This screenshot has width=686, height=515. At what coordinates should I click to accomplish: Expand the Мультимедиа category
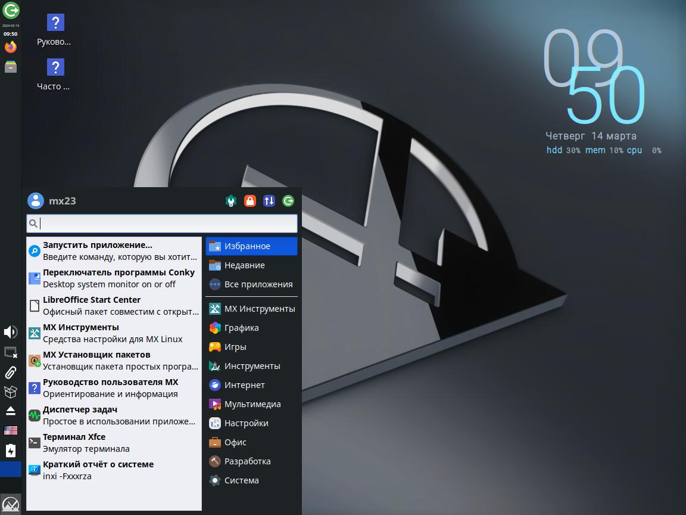[x=251, y=404]
